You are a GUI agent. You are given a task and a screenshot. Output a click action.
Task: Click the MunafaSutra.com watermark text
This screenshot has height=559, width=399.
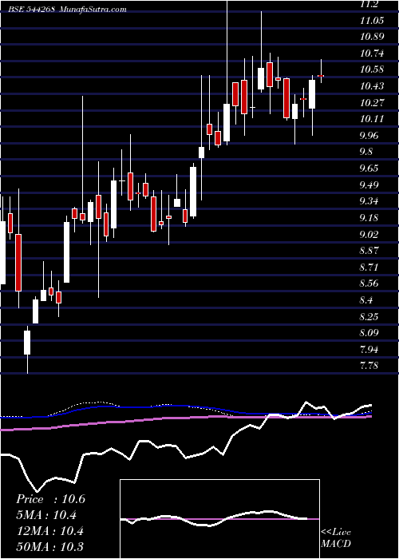click(93, 10)
